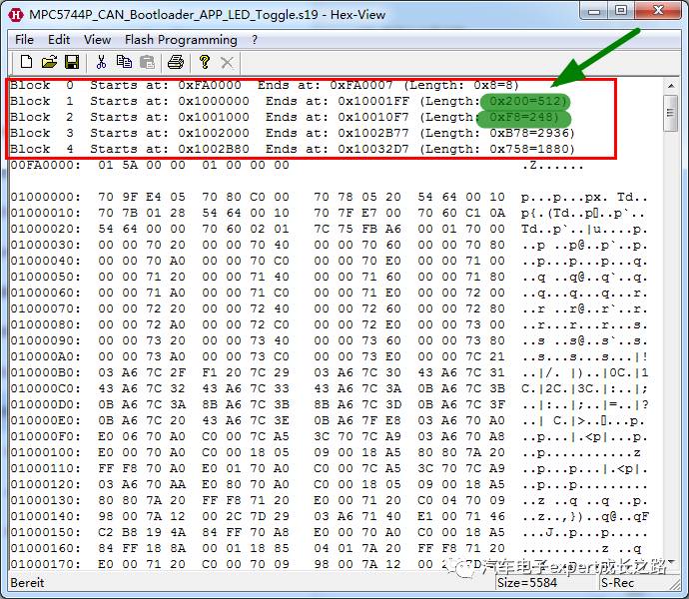This screenshot has height=599, width=689.
Task: Click the address label 01000070:
Action: [46, 308]
